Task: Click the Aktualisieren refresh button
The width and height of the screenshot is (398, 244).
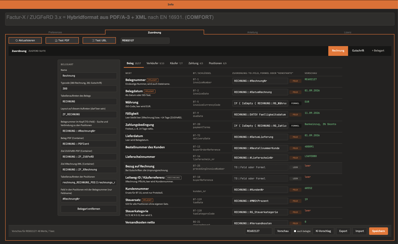Action: point(25,40)
